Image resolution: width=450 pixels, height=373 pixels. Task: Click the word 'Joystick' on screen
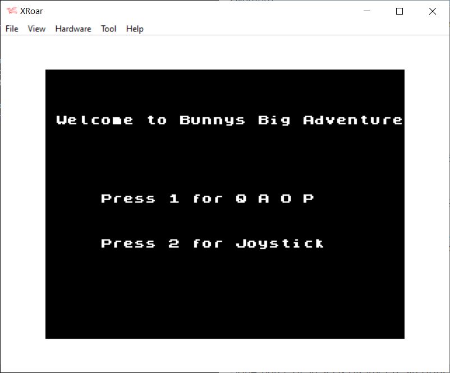click(279, 243)
